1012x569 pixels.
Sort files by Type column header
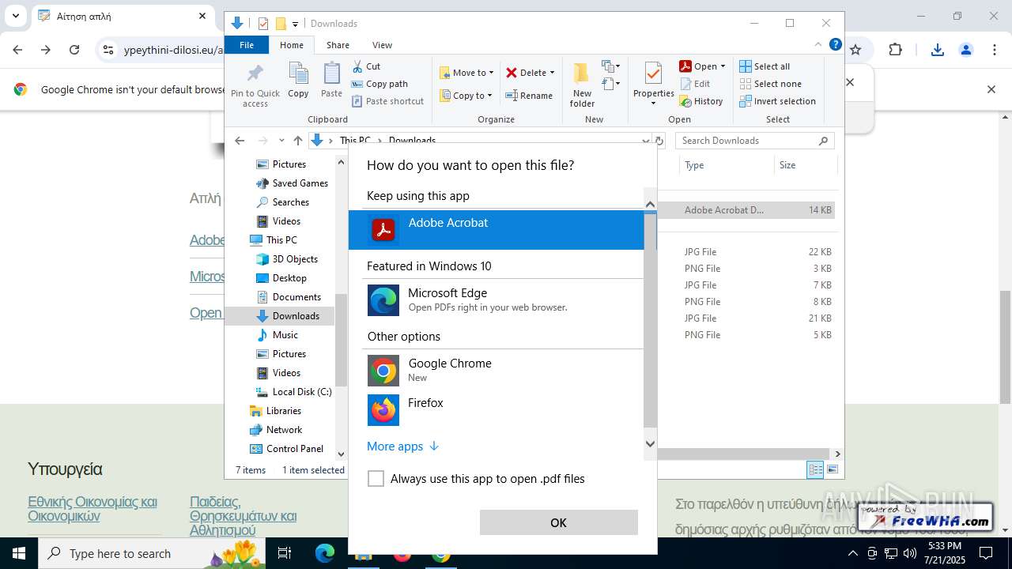(x=726, y=165)
